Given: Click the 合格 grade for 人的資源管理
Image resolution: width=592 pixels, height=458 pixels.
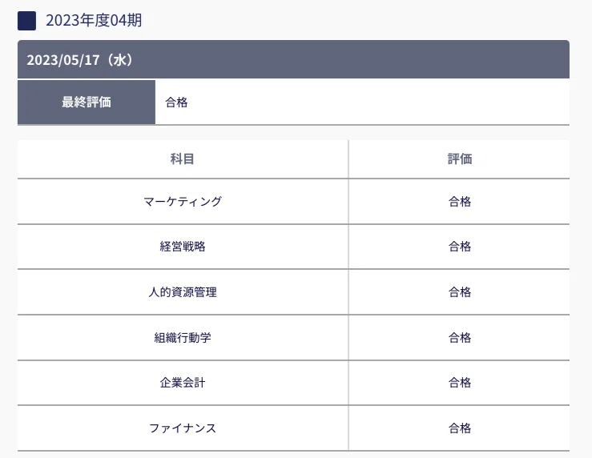Looking at the screenshot, I should (x=460, y=292).
